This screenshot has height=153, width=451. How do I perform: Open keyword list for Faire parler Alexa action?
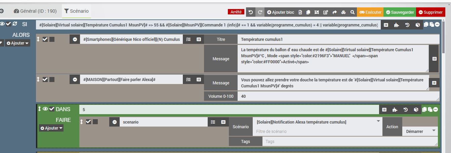[189, 79]
